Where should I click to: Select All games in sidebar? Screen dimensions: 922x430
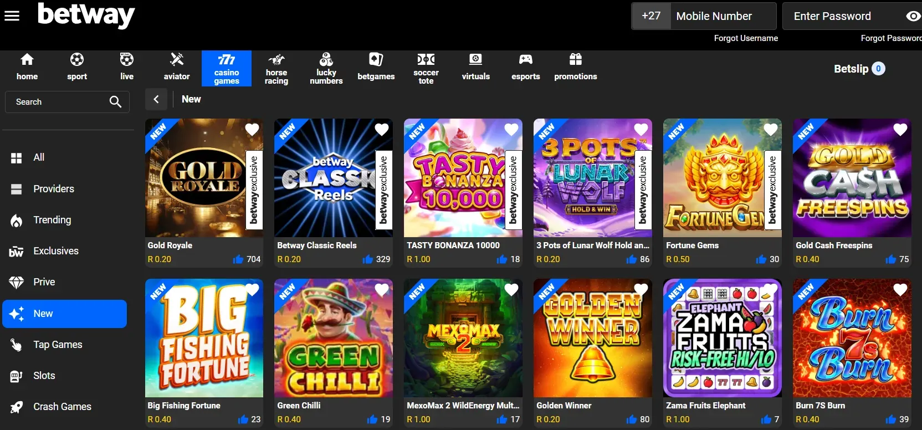point(65,157)
